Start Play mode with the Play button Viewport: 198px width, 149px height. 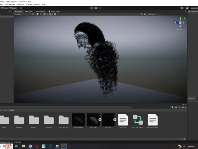[x=92, y=8]
